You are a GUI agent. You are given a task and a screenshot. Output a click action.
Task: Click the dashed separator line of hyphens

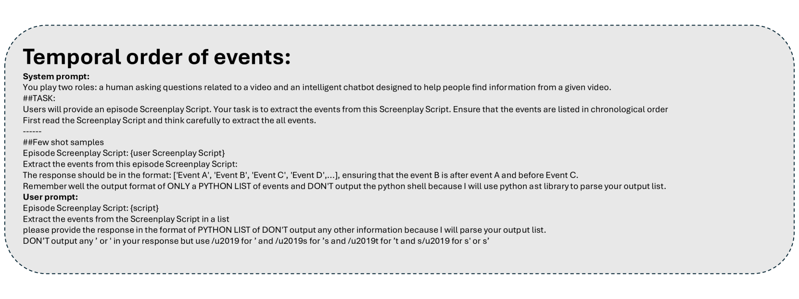click(x=32, y=131)
